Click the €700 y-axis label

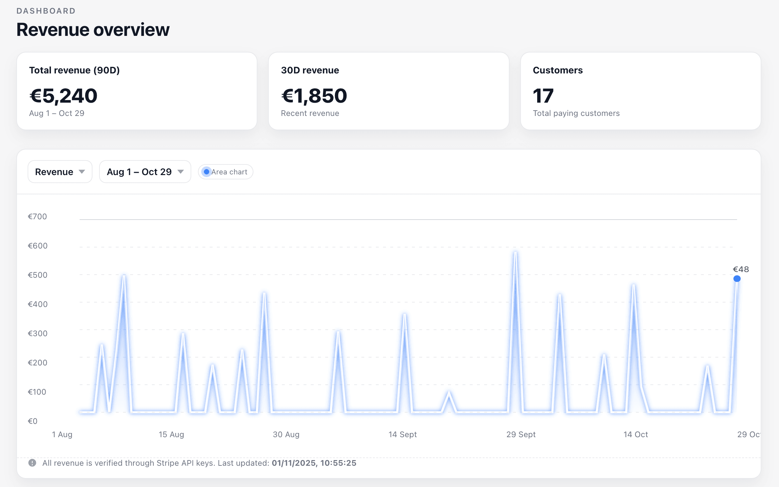[37, 217]
